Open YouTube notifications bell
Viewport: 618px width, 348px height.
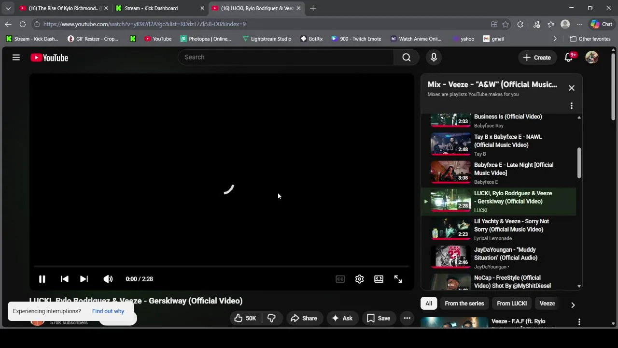click(569, 58)
